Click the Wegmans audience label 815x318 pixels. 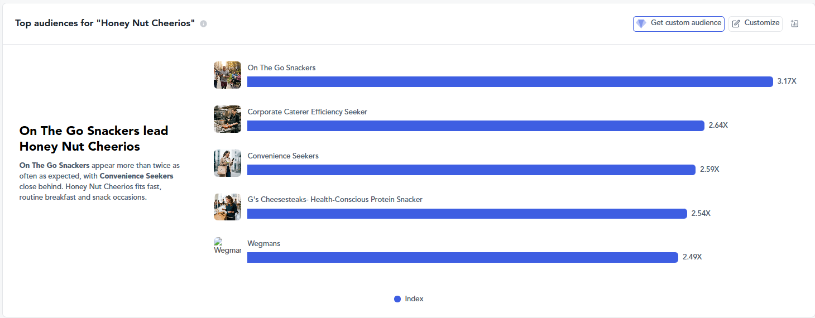pos(264,243)
